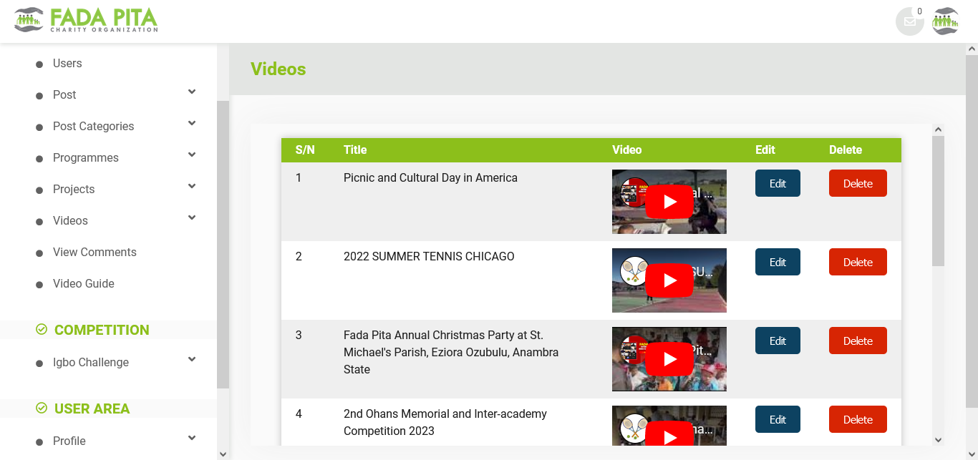Go to View Comments in sidebar
This screenshot has height=460, width=978.
95,253
